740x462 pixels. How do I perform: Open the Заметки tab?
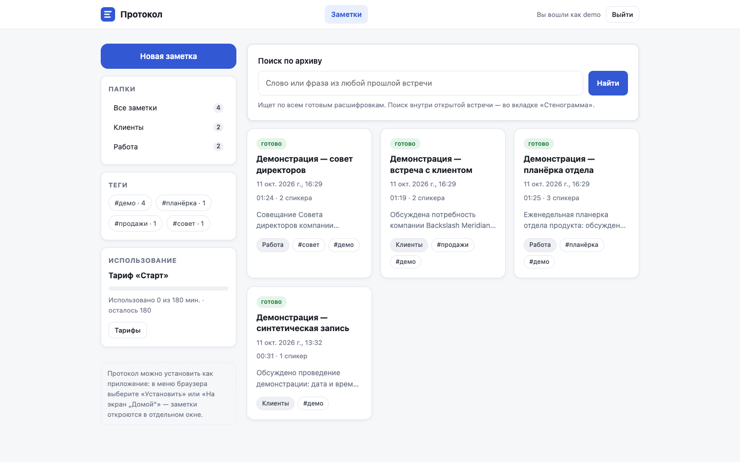coord(346,14)
